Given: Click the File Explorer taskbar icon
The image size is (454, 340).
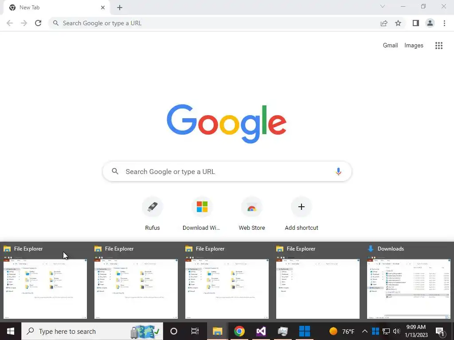Looking at the screenshot, I should (x=217, y=331).
